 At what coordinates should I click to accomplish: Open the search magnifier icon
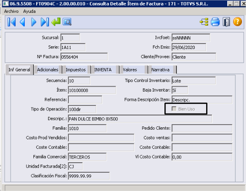pos(67,22)
